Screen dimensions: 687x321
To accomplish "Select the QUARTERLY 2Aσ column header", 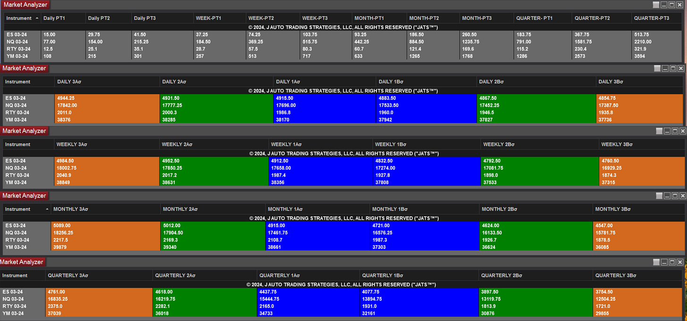I will [205, 275].
